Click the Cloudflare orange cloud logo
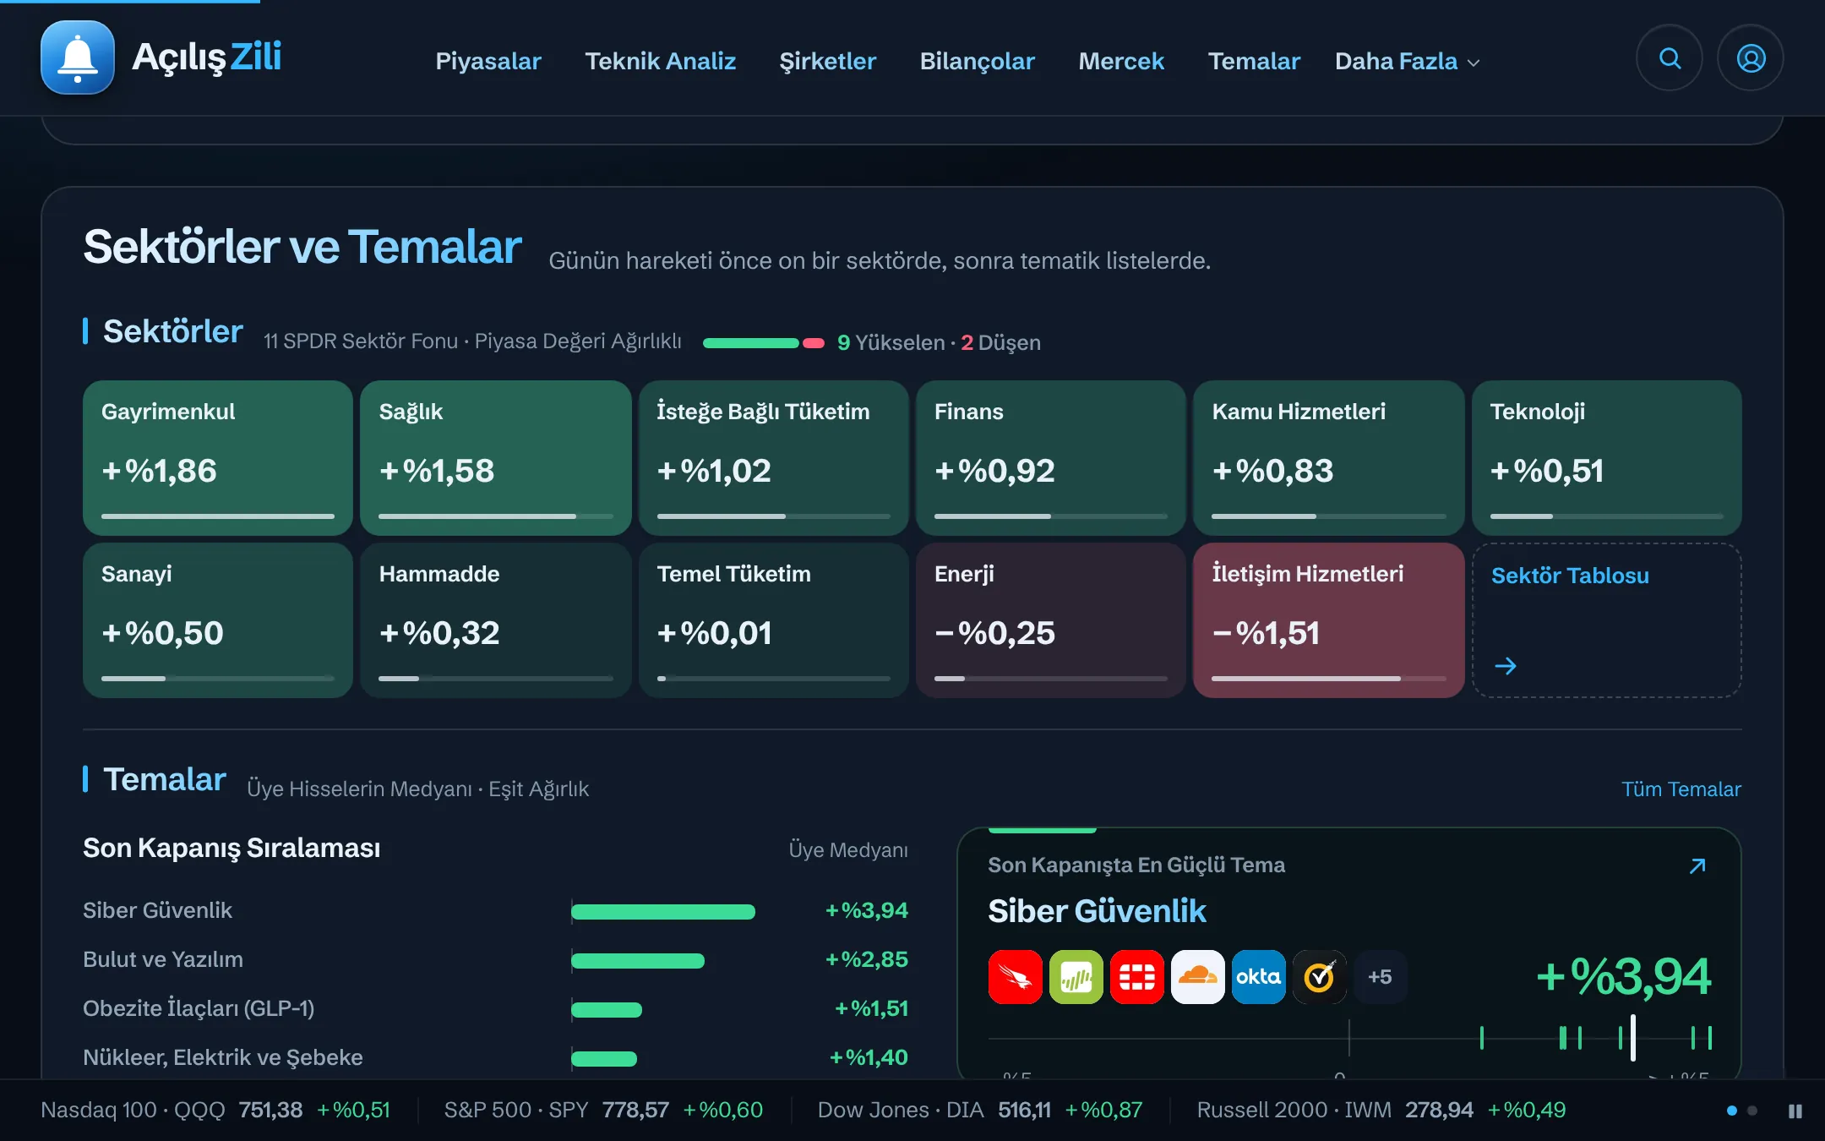Screen dimensions: 1825x1141 (1197, 977)
